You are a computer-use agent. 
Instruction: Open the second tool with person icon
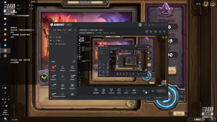63,68
